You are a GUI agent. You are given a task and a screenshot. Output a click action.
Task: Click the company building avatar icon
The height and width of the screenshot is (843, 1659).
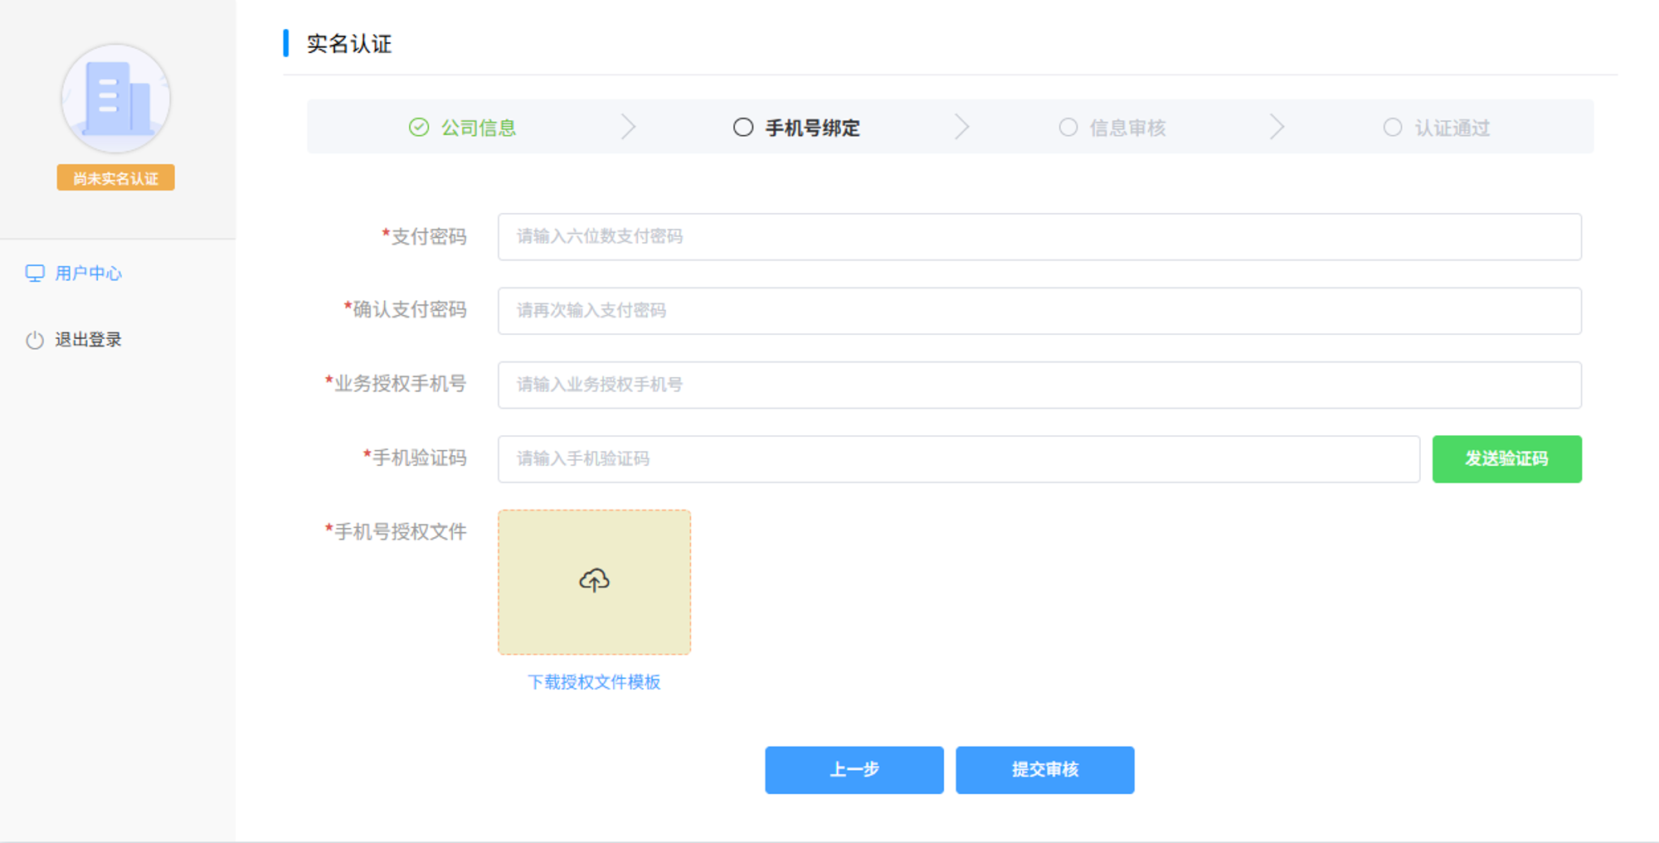point(115,99)
